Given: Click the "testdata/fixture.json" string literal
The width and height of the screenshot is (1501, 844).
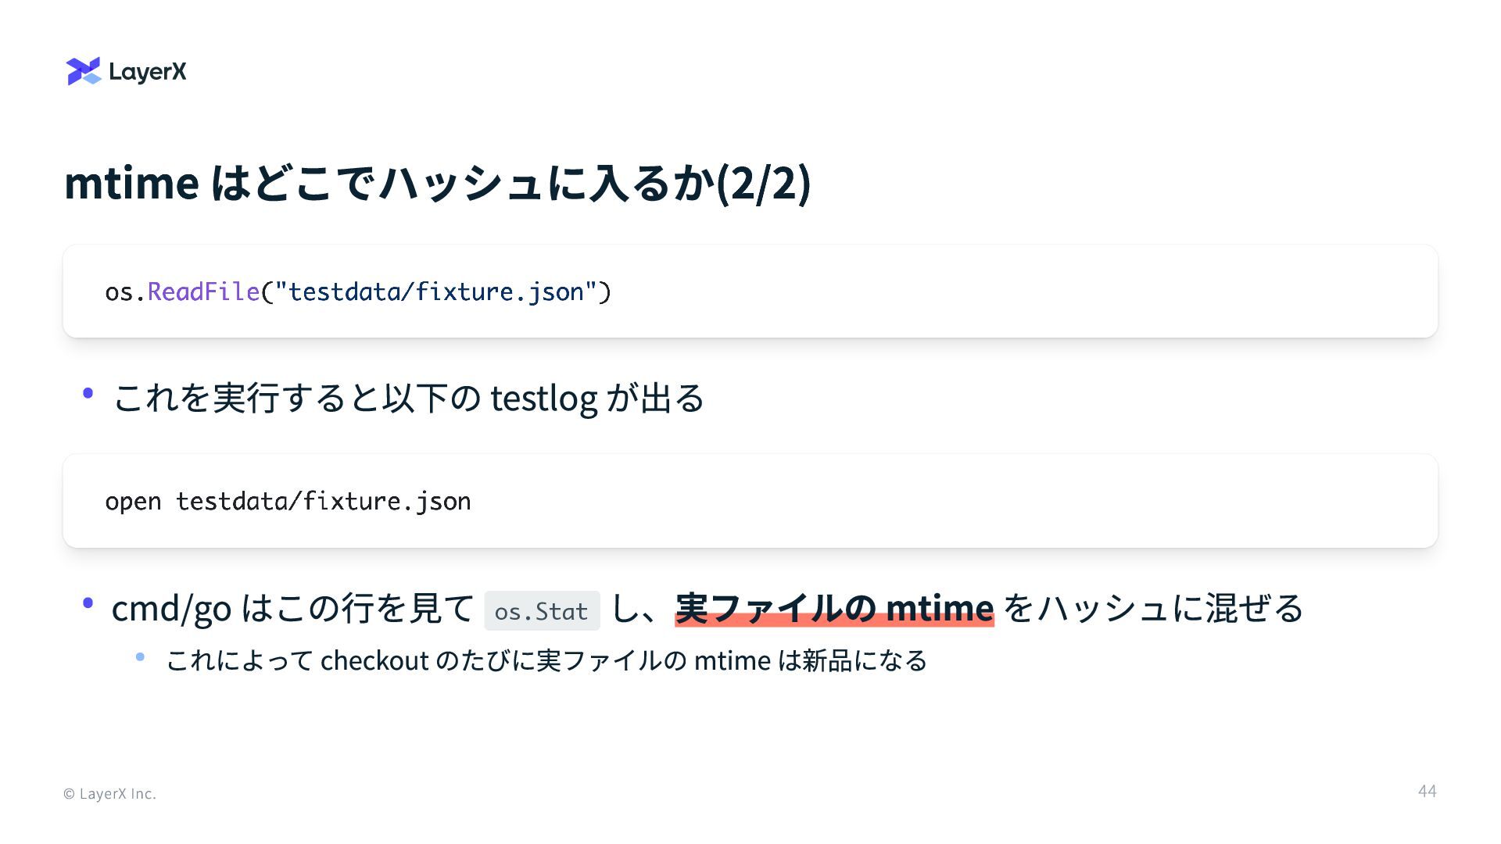Looking at the screenshot, I should 436,291.
